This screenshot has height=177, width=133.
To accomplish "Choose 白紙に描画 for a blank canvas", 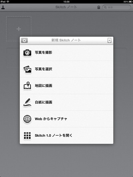I will click(66, 102).
